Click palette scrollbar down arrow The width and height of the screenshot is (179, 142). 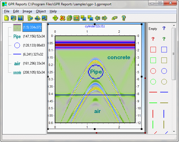pyautogui.click(x=174, y=132)
